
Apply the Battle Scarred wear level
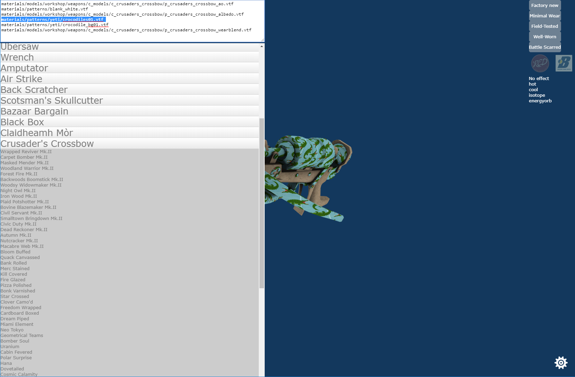[545, 47]
